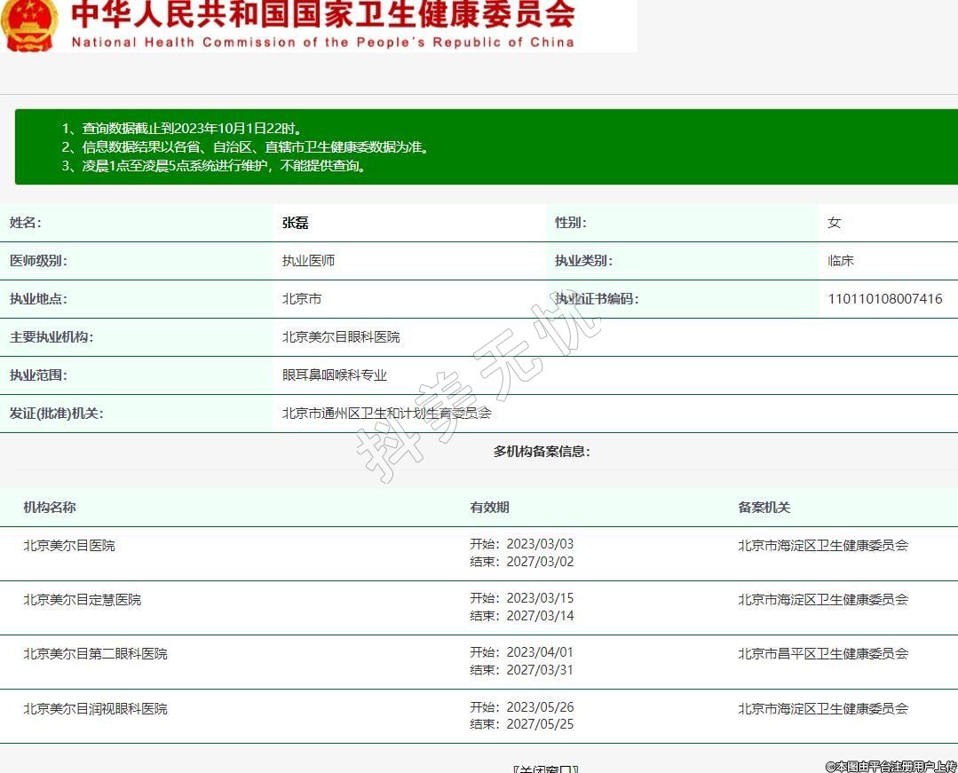The height and width of the screenshot is (773, 958).
Task: Click the certificate number 110110108007416
Action: [x=884, y=299]
